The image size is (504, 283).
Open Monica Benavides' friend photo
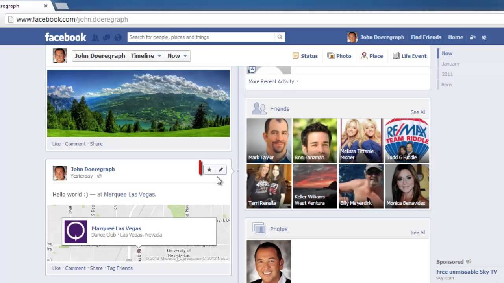coord(407,186)
